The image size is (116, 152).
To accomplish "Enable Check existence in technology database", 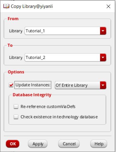I will click(16, 117).
